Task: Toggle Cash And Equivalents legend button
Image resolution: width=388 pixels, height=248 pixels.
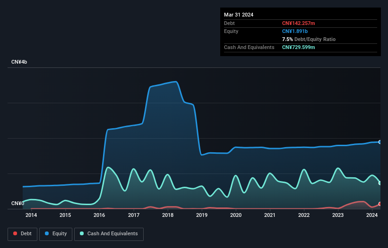Action: [109, 234]
